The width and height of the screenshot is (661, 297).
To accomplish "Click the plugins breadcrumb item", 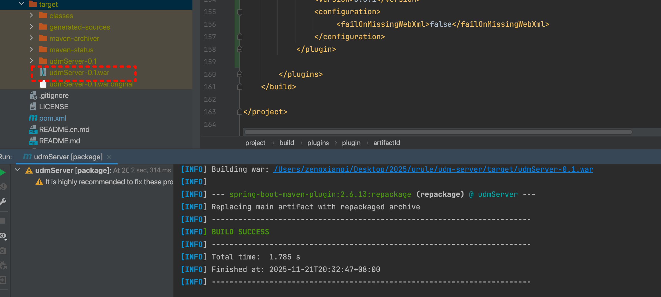I will tap(318, 143).
